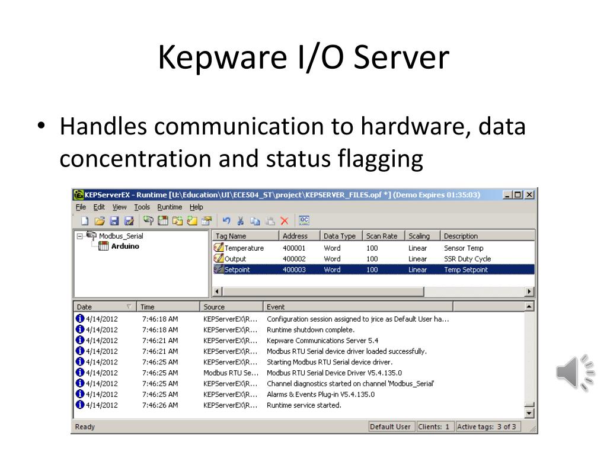Image resolution: width=607 pixels, height=455 pixels.
Task: Click the Data Type column header
Action: pos(341,236)
